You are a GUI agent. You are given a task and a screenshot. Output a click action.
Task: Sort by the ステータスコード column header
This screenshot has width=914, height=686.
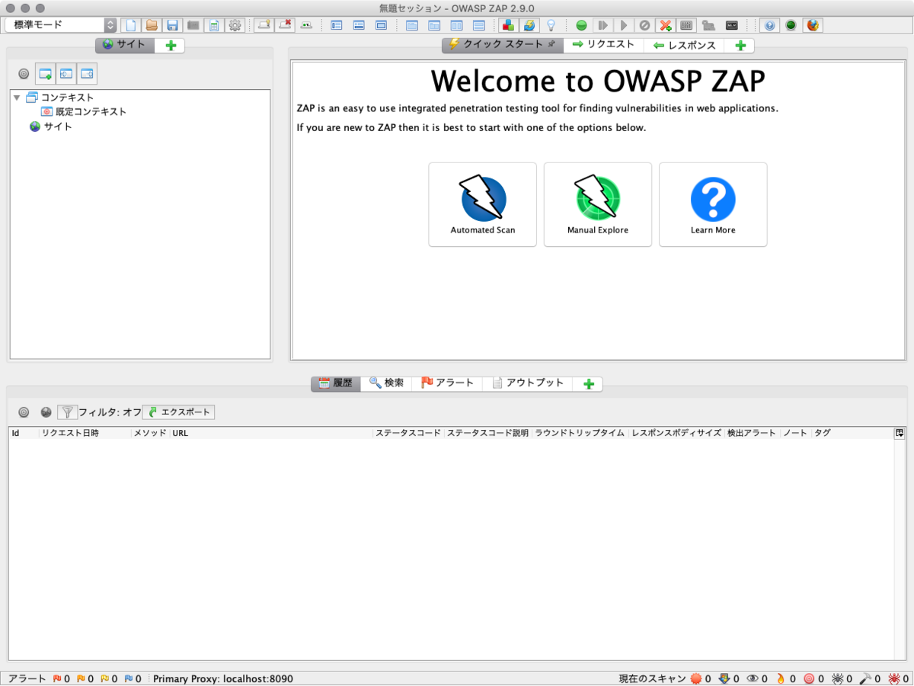point(409,433)
